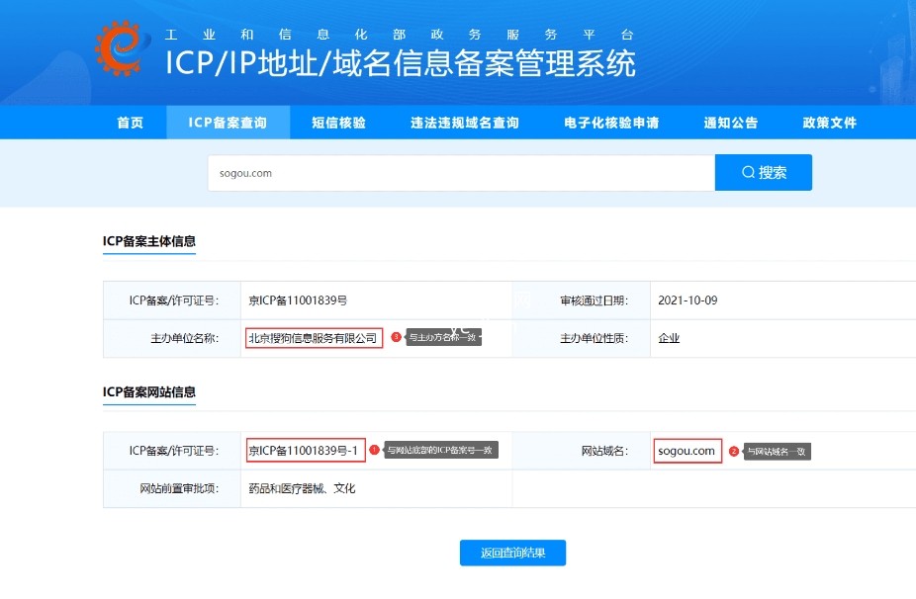Click the 主办单位性质 label

tap(595, 338)
